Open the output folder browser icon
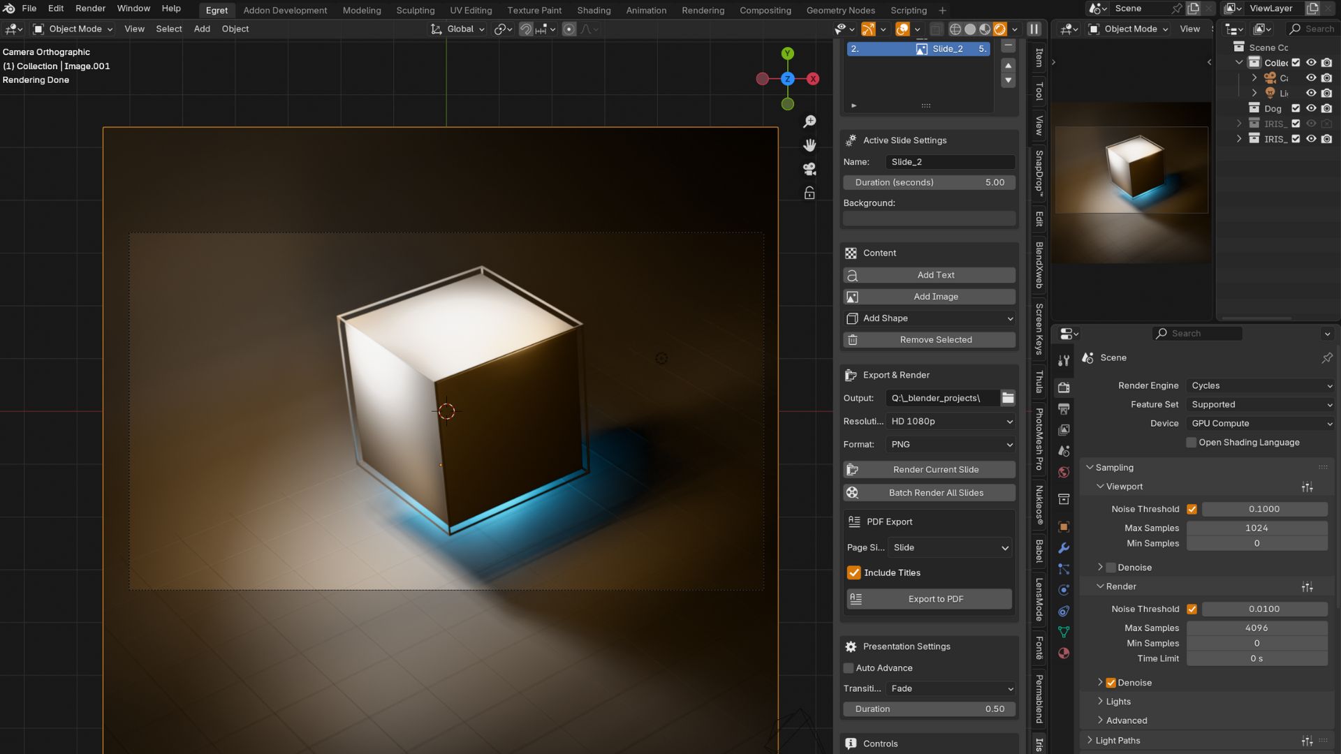 [1008, 398]
